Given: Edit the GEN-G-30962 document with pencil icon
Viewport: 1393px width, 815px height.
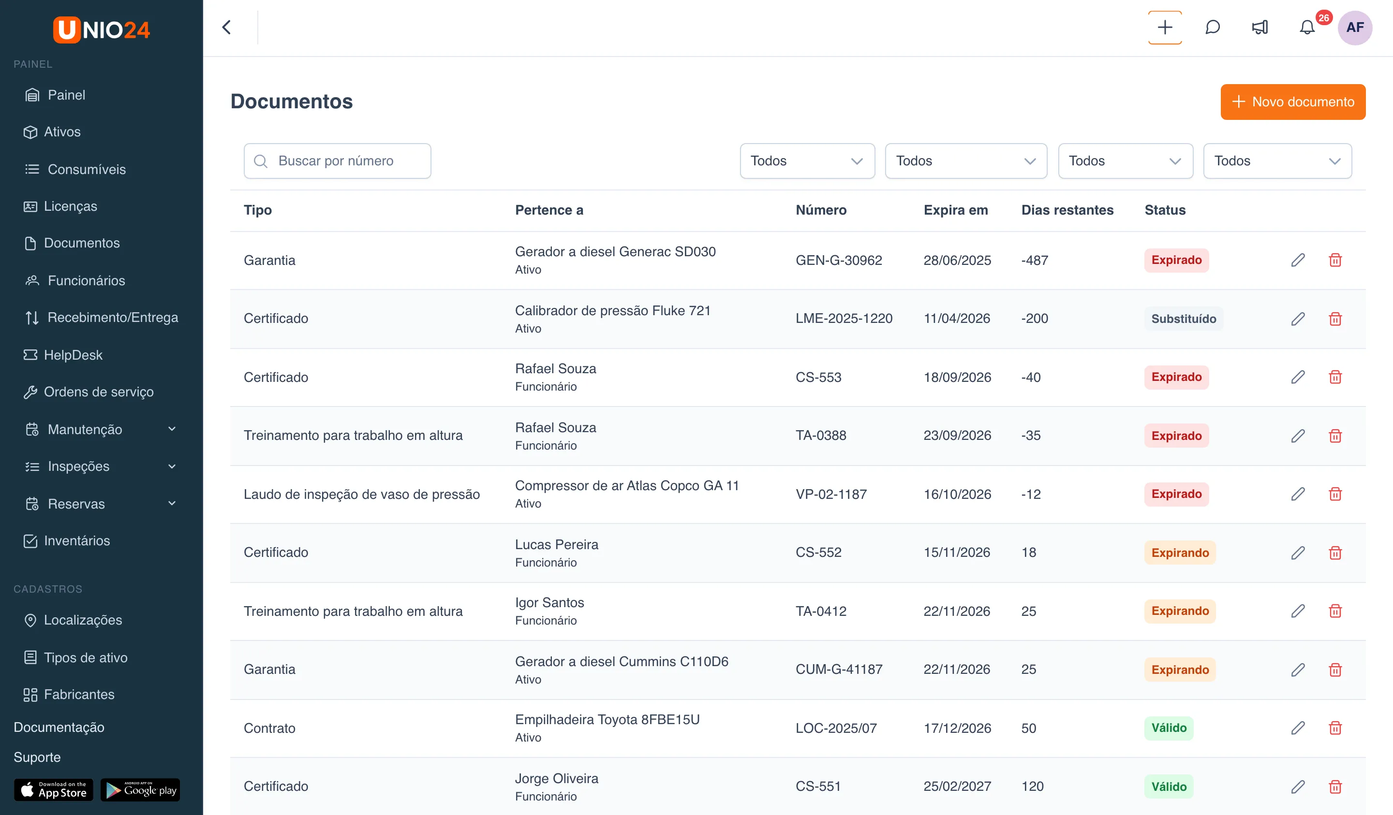Looking at the screenshot, I should 1298,260.
